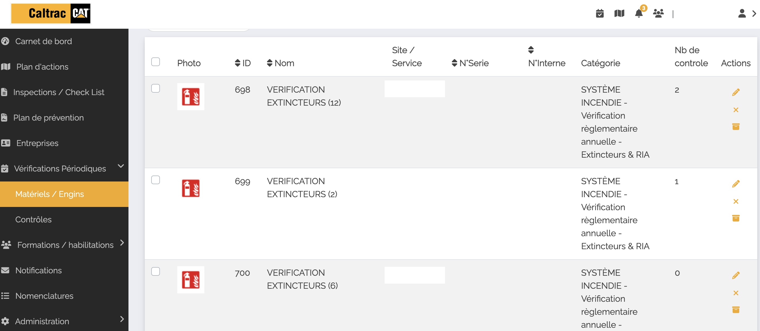Click the extinguisher photo thumbnail of item 699

(191, 188)
